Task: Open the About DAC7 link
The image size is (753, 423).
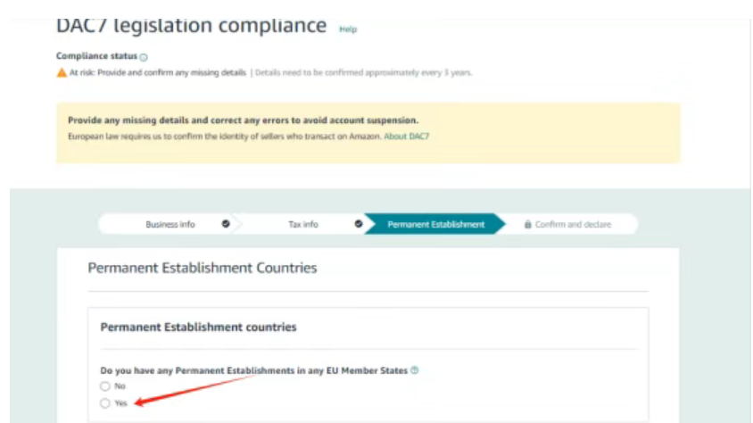Action: [407, 137]
